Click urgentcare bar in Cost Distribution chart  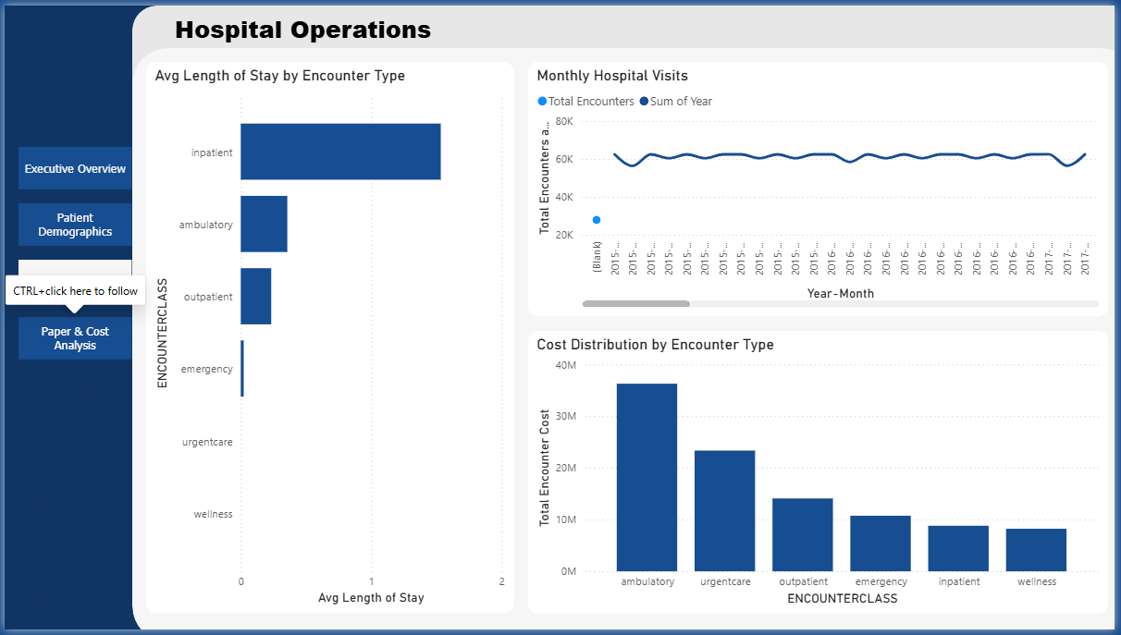[x=724, y=510]
